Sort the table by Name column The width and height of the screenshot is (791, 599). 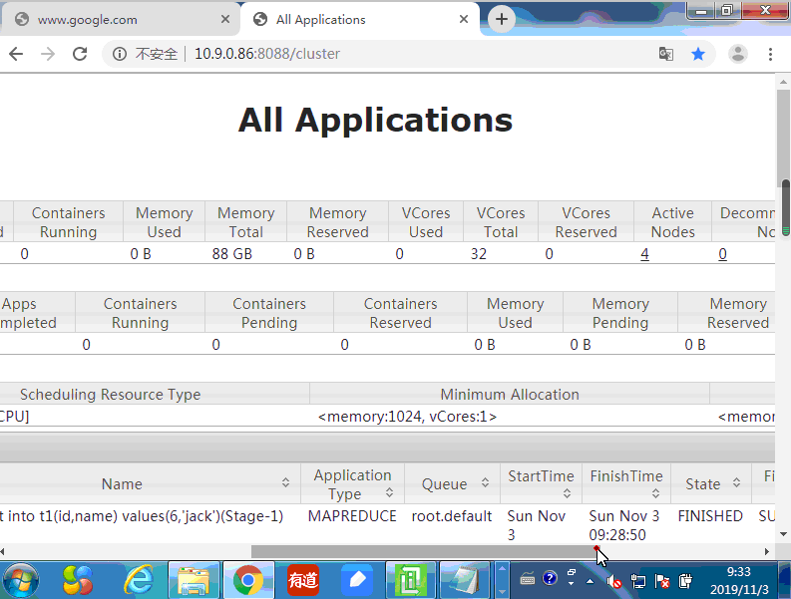(122, 484)
